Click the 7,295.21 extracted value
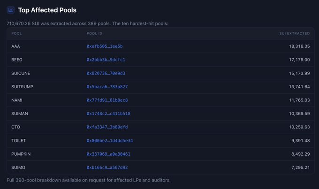 [x=301, y=167]
